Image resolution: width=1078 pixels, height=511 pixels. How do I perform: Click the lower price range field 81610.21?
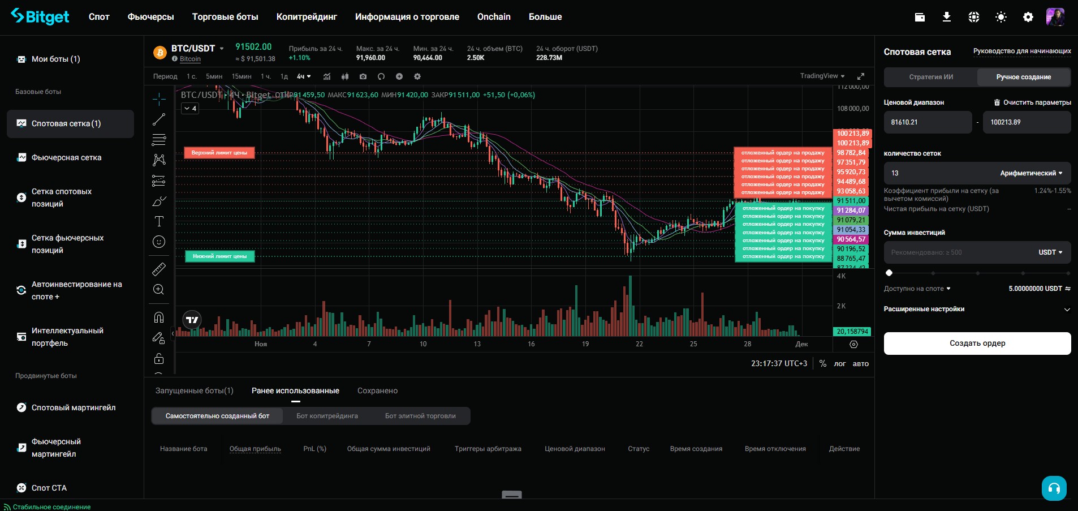pos(927,122)
